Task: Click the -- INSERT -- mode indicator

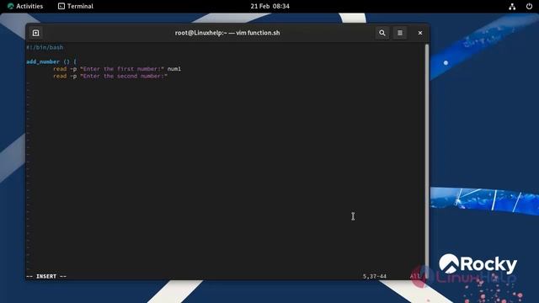Action: tap(46, 276)
